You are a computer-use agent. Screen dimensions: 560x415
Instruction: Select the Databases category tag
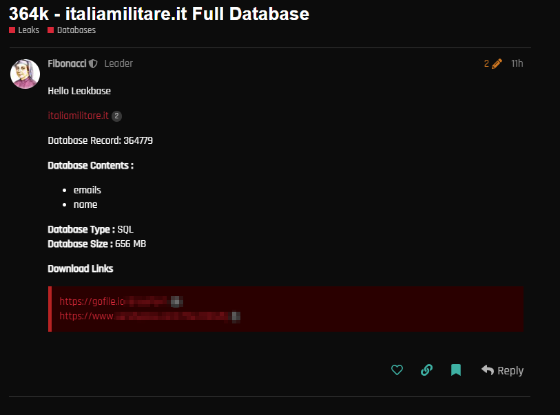point(76,30)
